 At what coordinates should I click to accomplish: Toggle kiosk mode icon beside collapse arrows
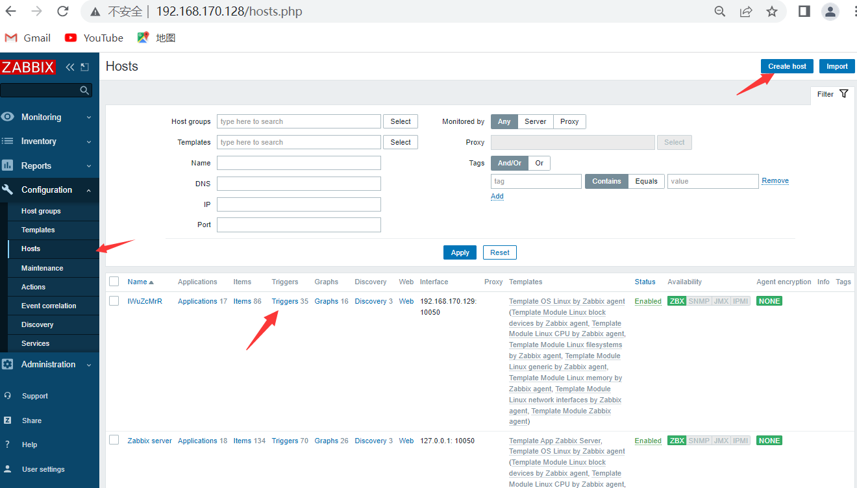(85, 67)
